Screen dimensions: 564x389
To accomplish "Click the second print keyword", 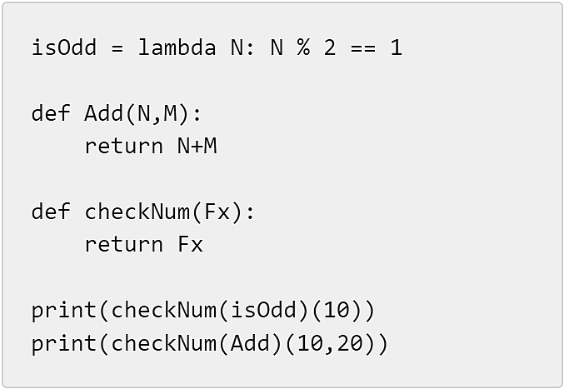I will click(x=63, y=343).
